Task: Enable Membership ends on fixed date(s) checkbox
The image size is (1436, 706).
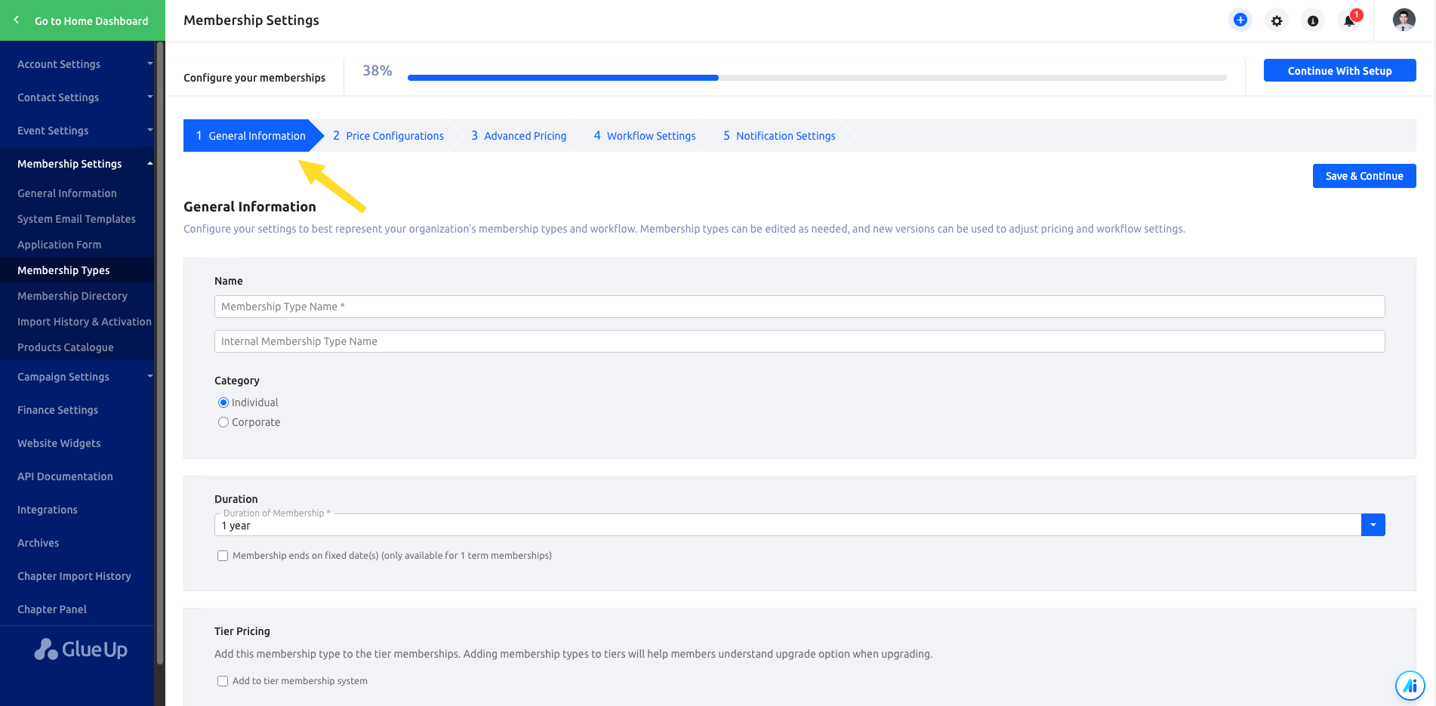Action: click(x=223, y=556)
